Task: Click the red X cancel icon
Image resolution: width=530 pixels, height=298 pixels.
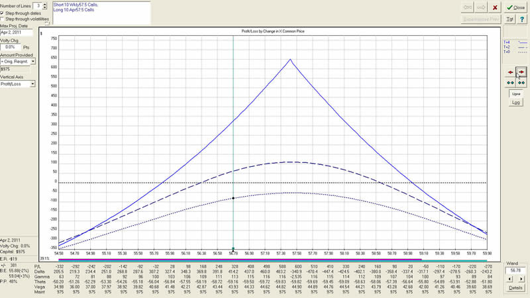Action: [x=494, y=7]
